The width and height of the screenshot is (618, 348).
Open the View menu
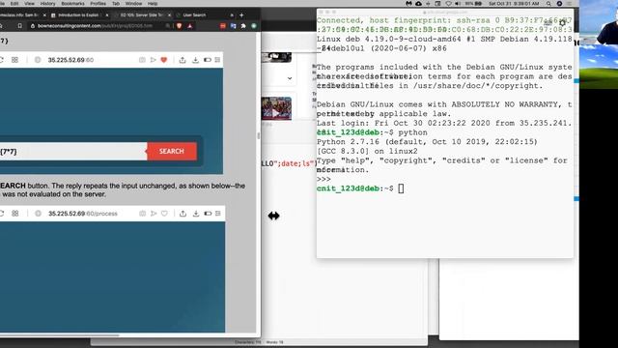point(29,4)
